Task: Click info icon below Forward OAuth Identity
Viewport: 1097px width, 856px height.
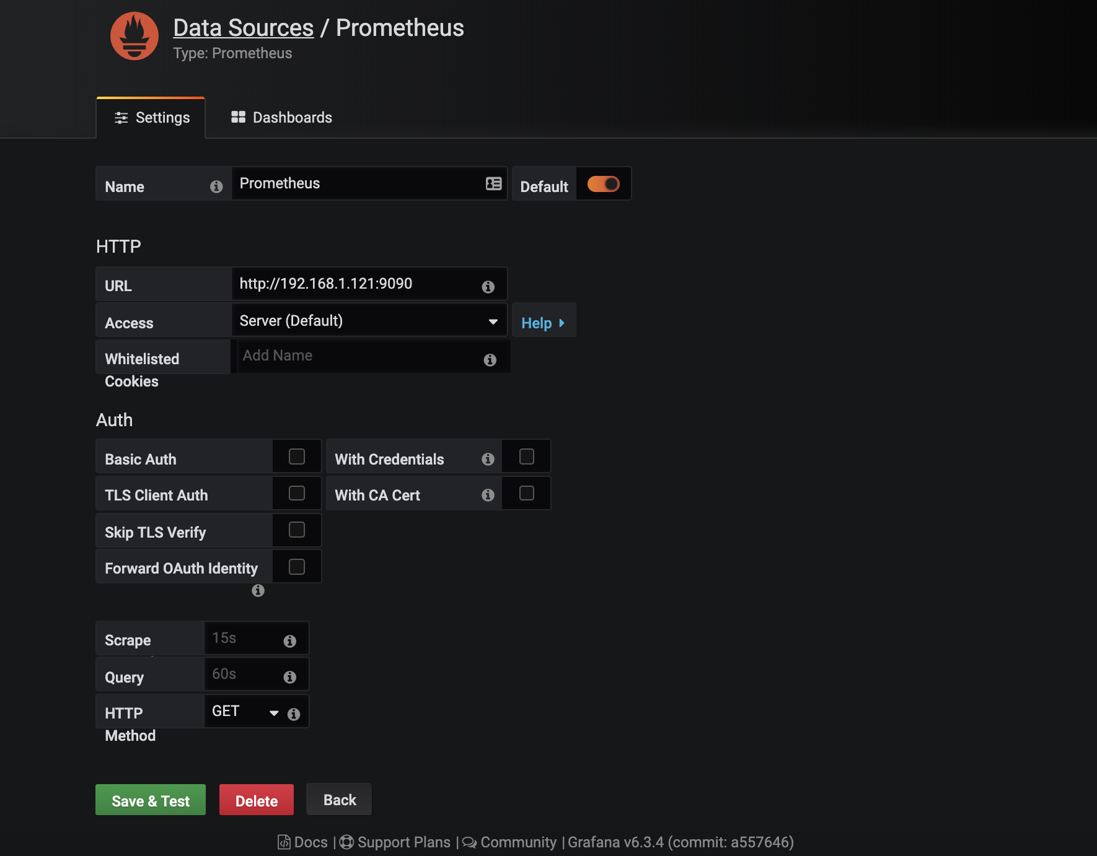Action: pyautogui.click(x=258, y=590)
